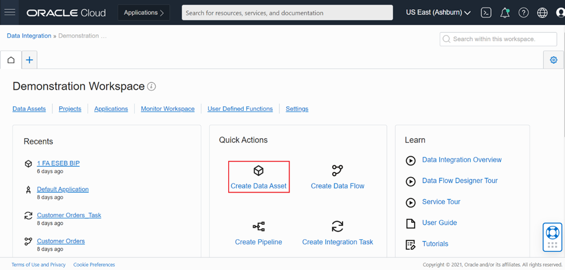This screenshot has width=565, height=270.
Task: Select the Home tab
Action: (x=11, y=60)
